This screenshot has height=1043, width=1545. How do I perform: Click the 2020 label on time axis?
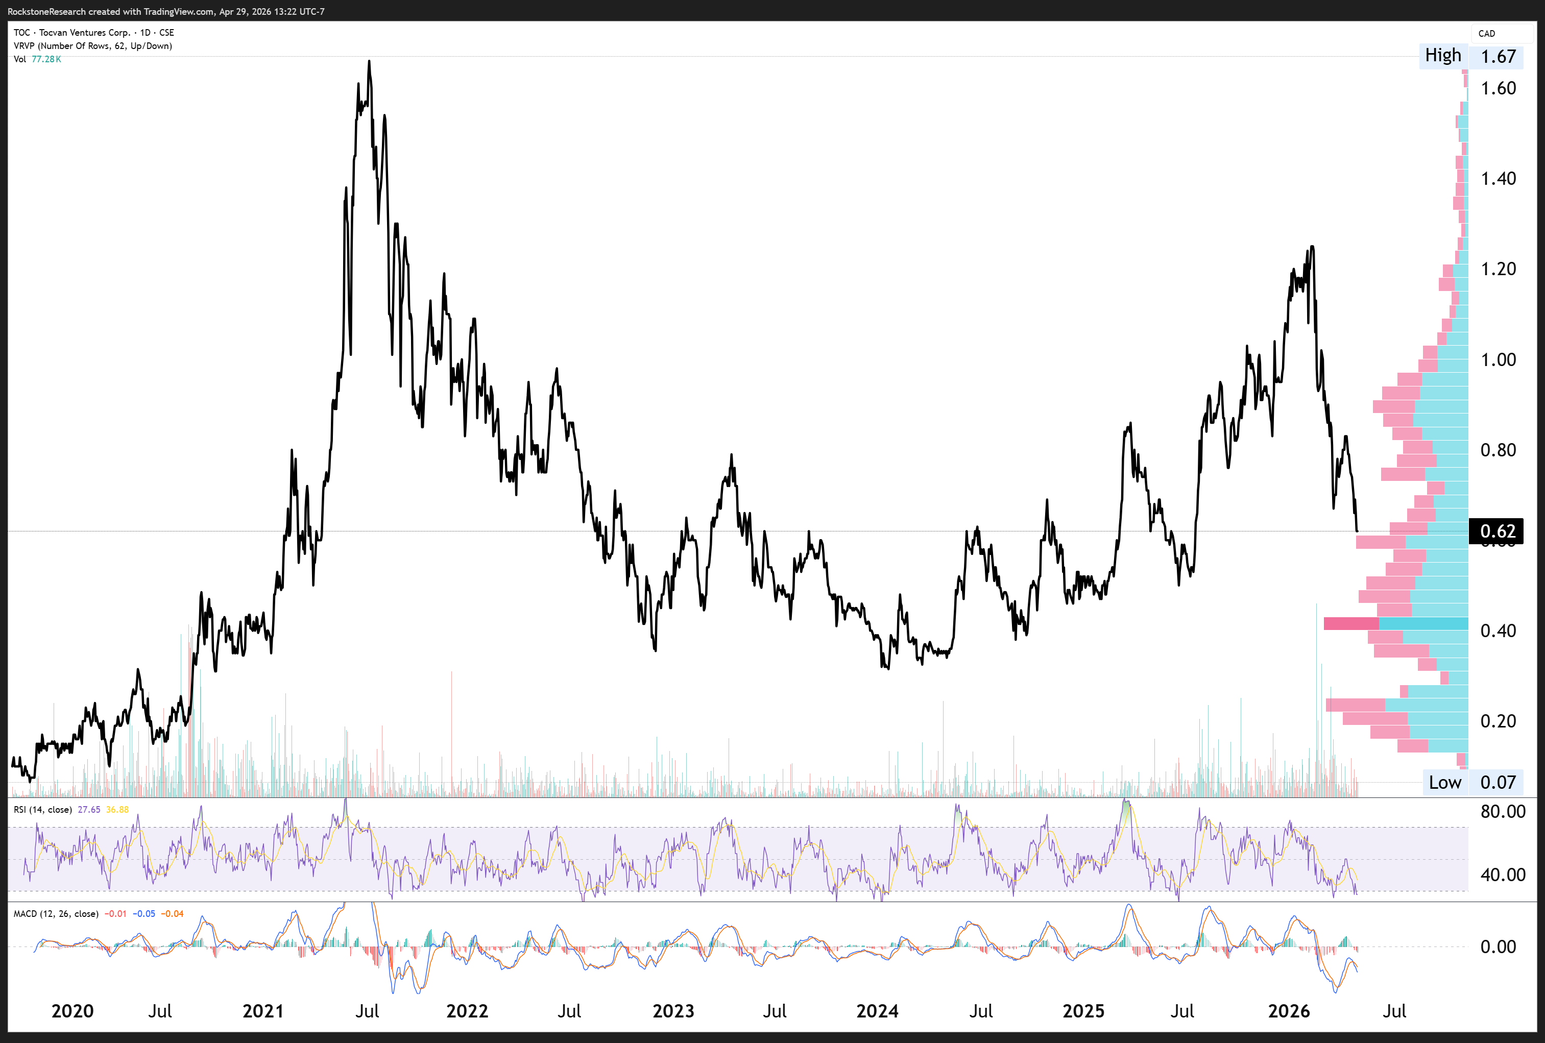point(73,1011)
